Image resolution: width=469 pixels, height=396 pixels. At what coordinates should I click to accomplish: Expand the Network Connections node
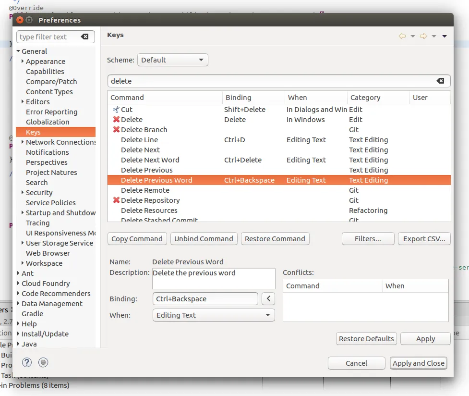coord(23,142)
